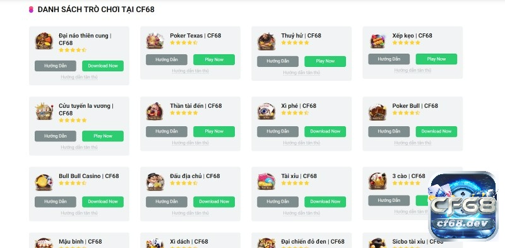Open the 3 cào game title
Viewport: 505px width, 248px height.
click(x=408, y=176)
